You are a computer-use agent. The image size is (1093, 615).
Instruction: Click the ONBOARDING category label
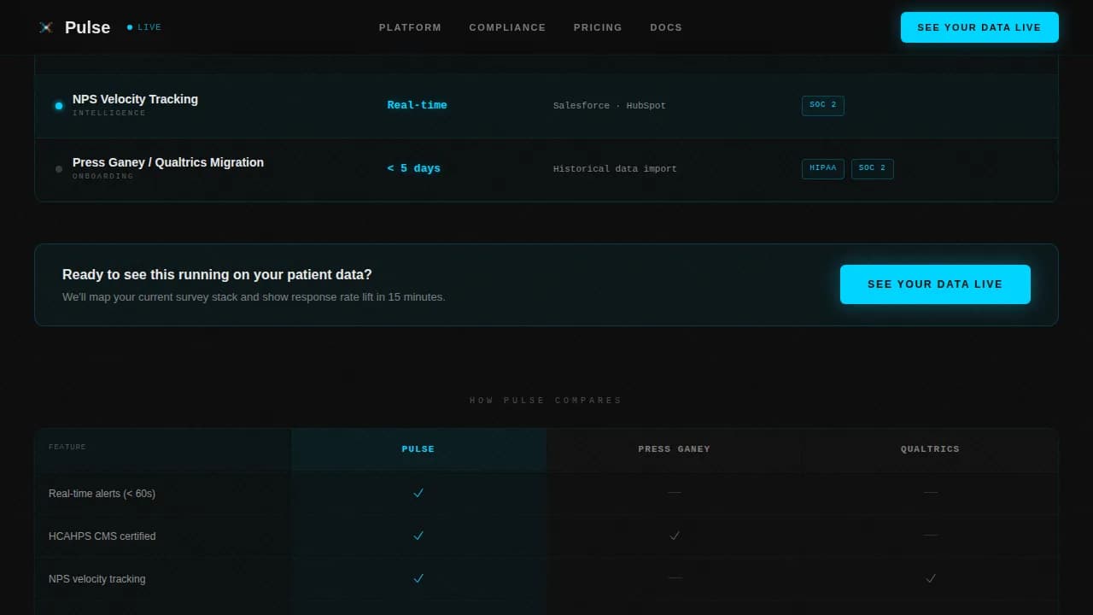tap(103, 176)
